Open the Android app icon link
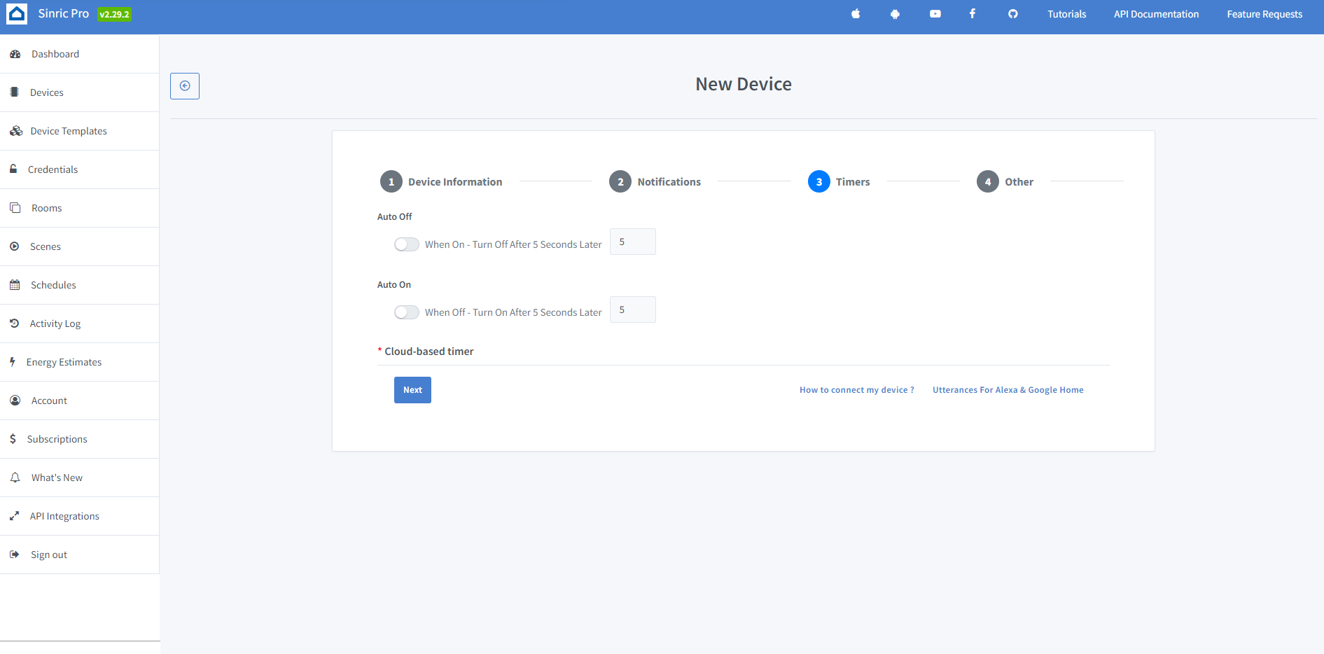Image resolution: width=1324 pixels, height=654 pixels. click(895, 14)
